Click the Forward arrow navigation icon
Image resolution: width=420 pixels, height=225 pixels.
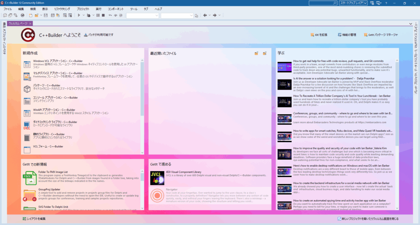coord(215,15)
